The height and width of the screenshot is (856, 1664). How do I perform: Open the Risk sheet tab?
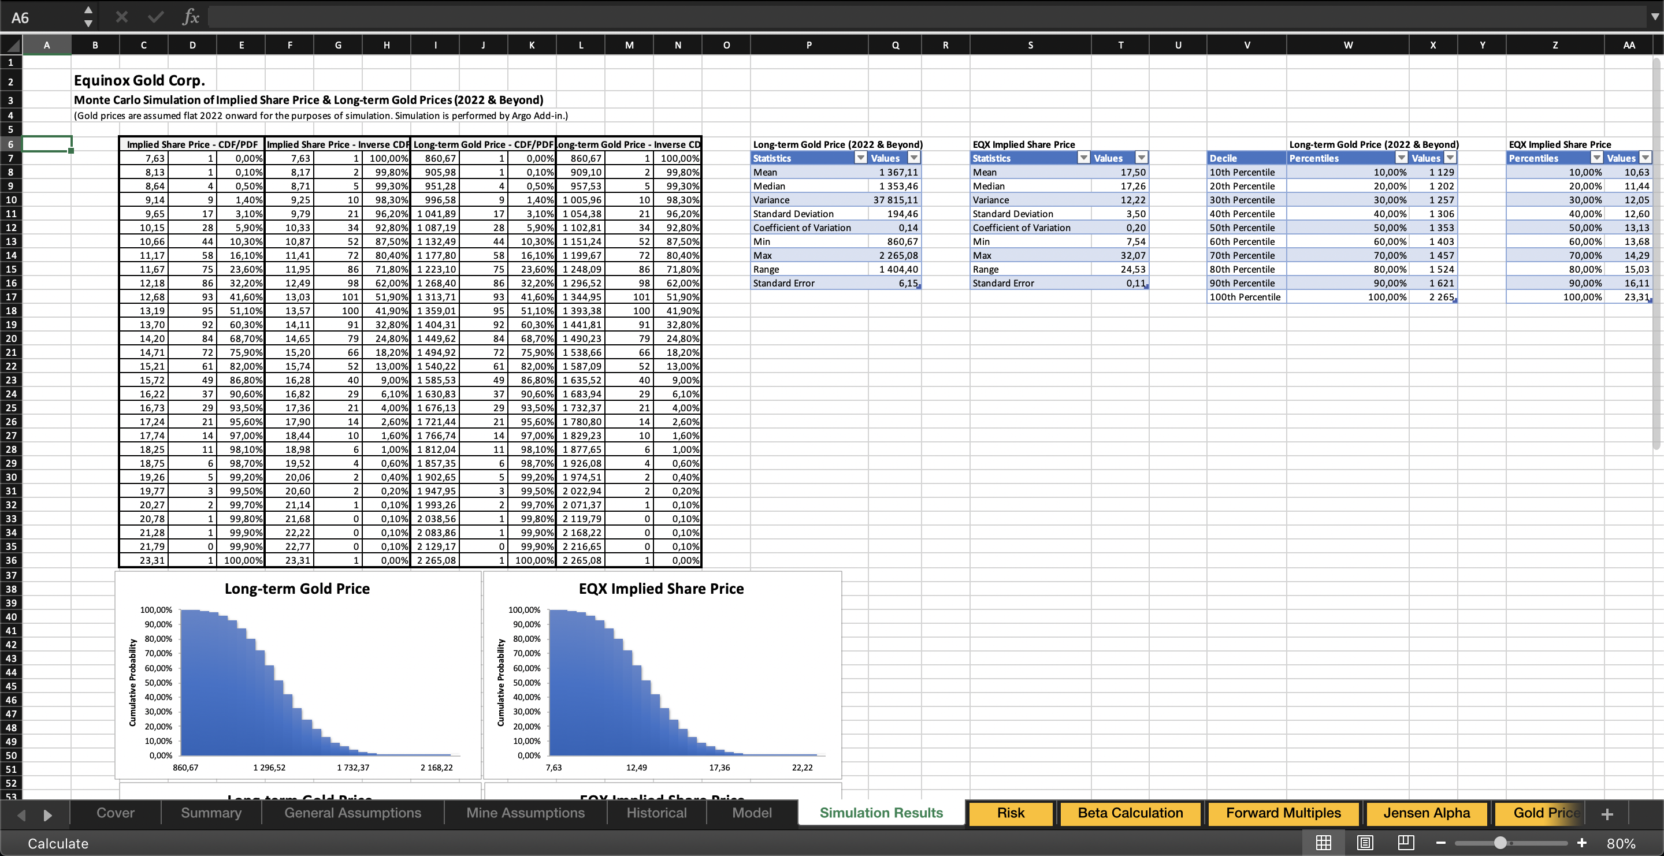pos(1011,813)
